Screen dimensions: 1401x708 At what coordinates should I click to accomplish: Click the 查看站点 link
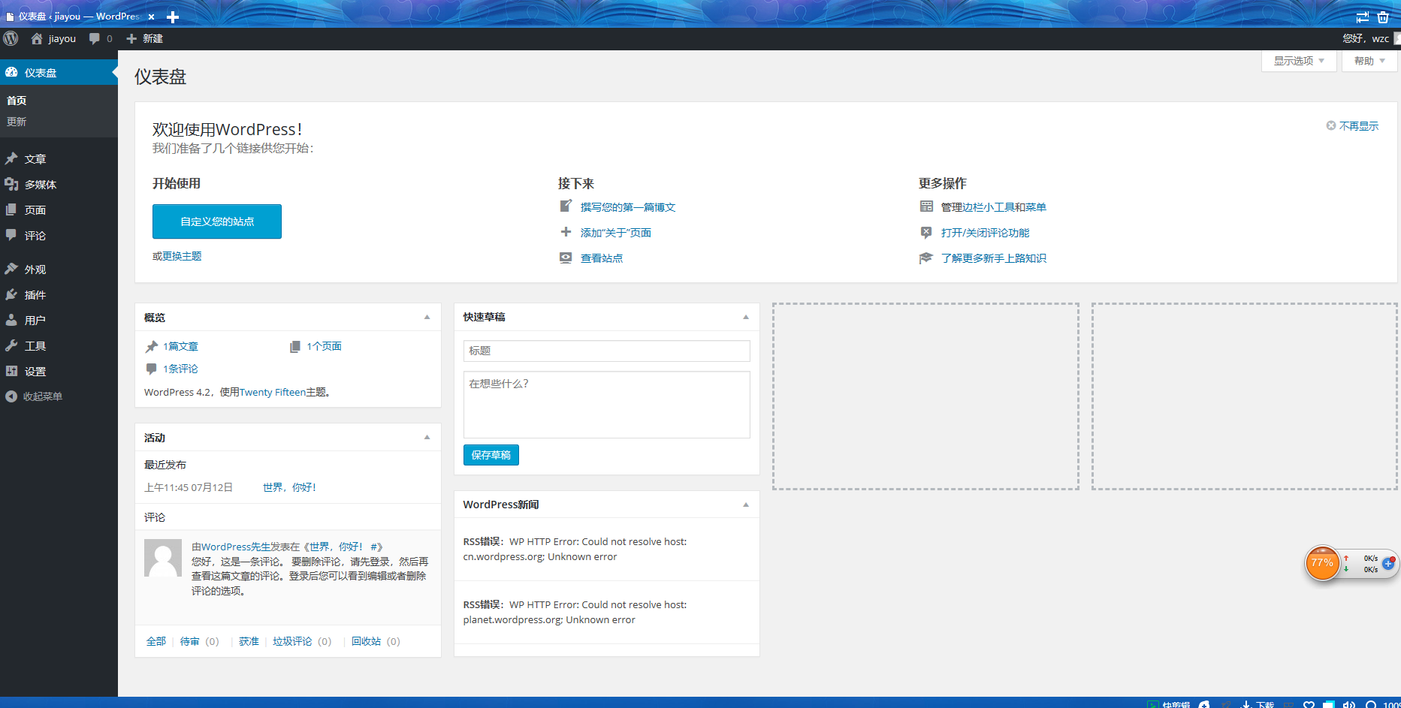pos(601,258)
